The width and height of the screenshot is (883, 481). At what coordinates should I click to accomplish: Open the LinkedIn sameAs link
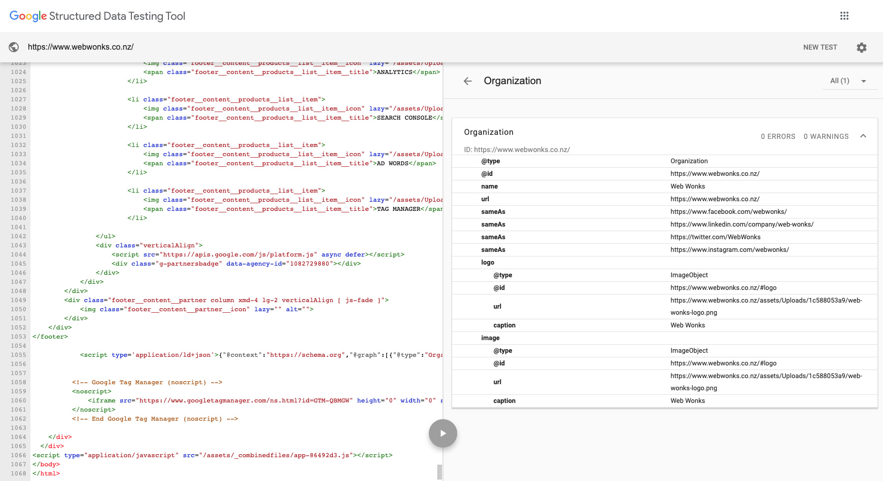point(742,225)
